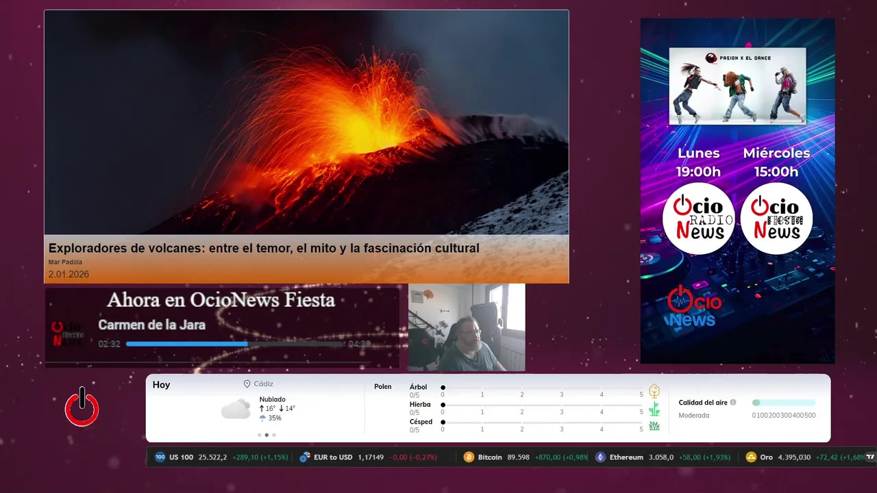Click the rain umbrella icon beside 35%
The height and width of the screenshot is (493, 877).
[x=262, y=418]
